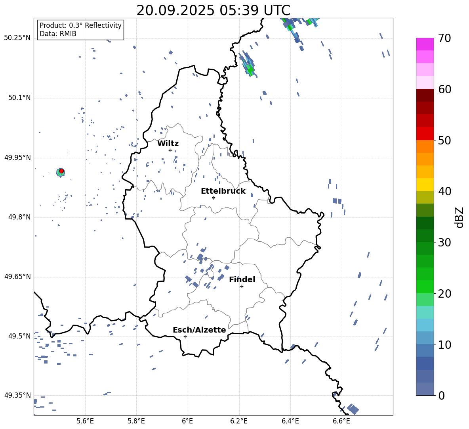Click the 6°E longitude label
This screenshot has width=469, height=429.
(187, 421)
